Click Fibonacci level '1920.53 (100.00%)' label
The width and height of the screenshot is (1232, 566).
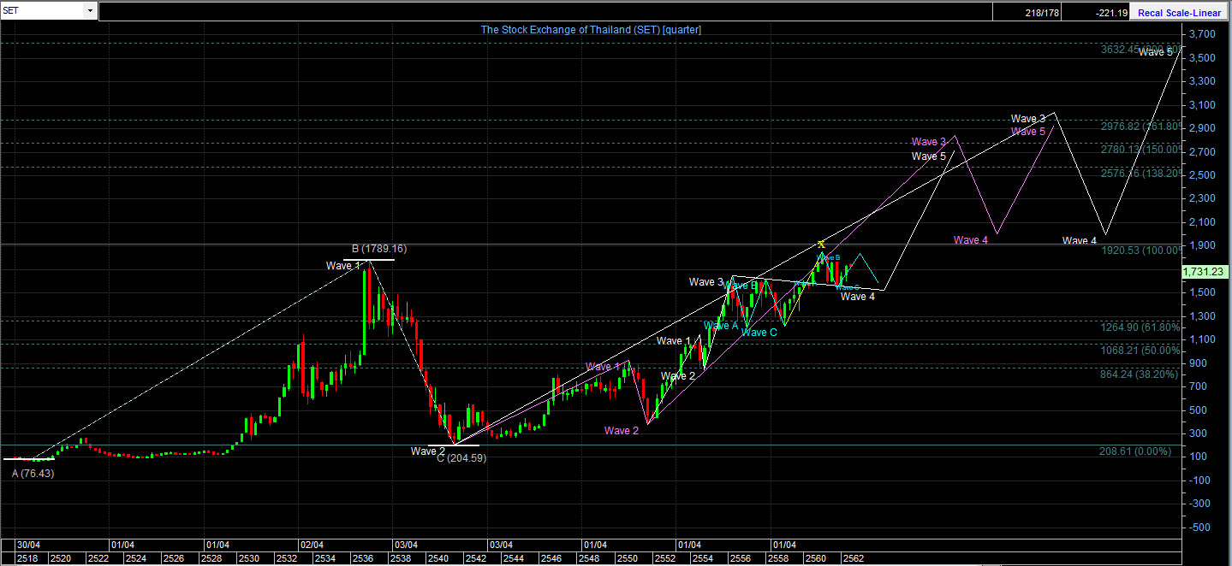pos(1141,251)
